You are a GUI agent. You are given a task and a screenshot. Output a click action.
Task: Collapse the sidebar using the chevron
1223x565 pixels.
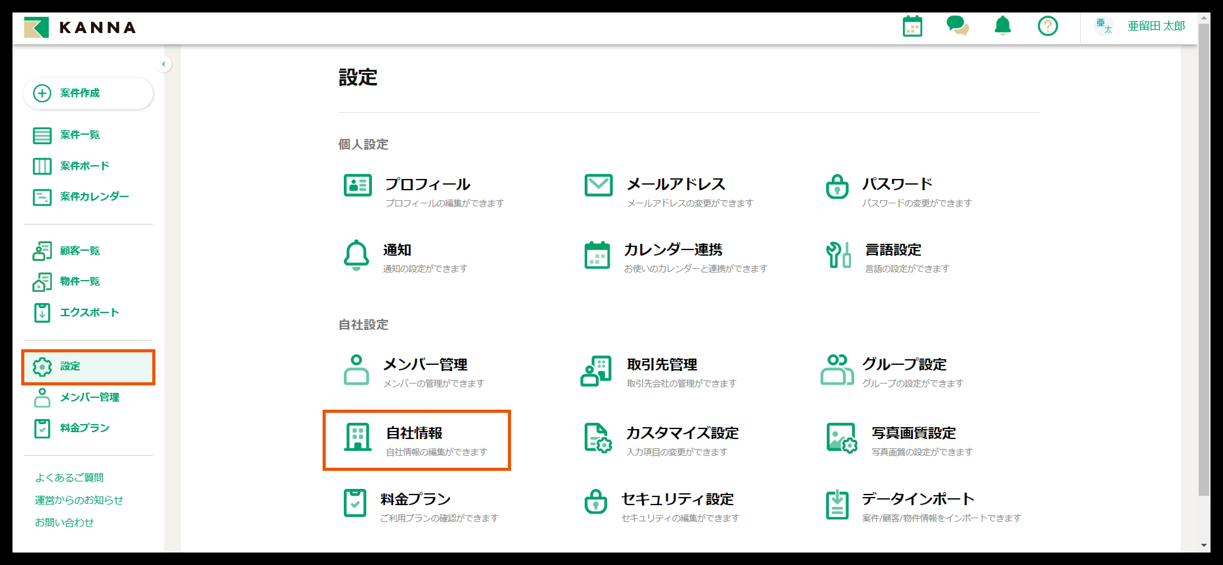pos(163,64)
